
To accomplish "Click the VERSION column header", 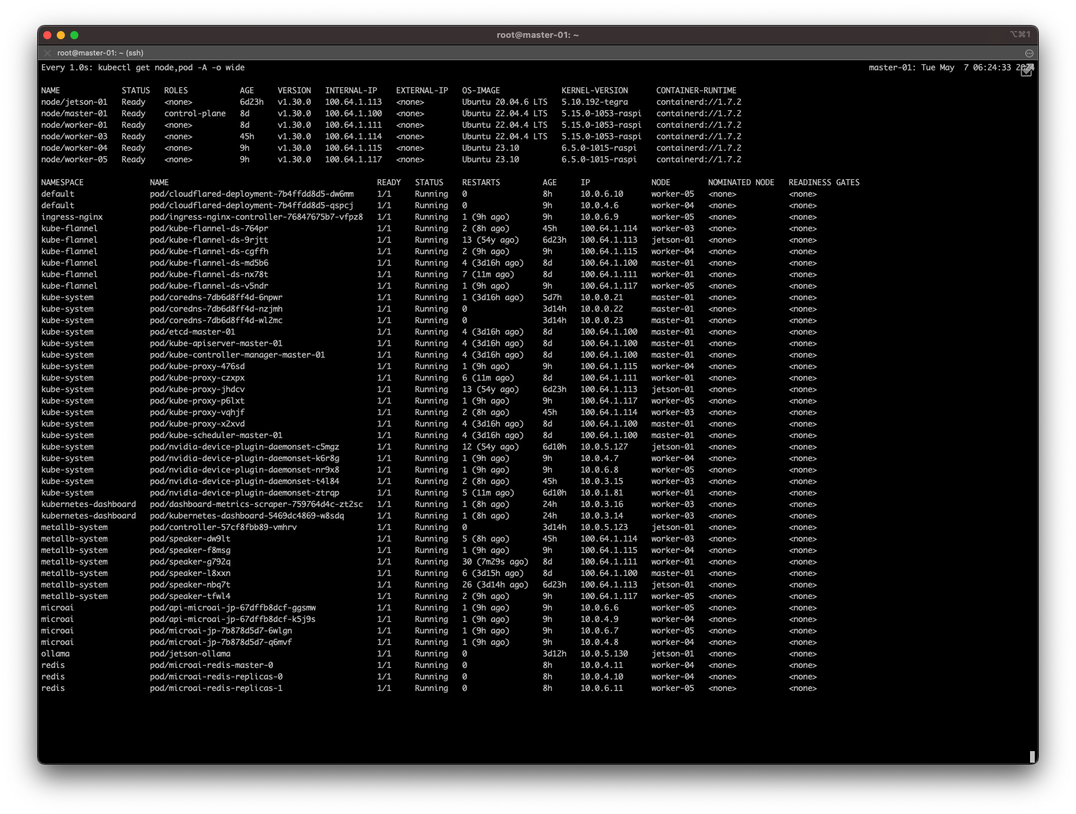I will coord(295,91).
